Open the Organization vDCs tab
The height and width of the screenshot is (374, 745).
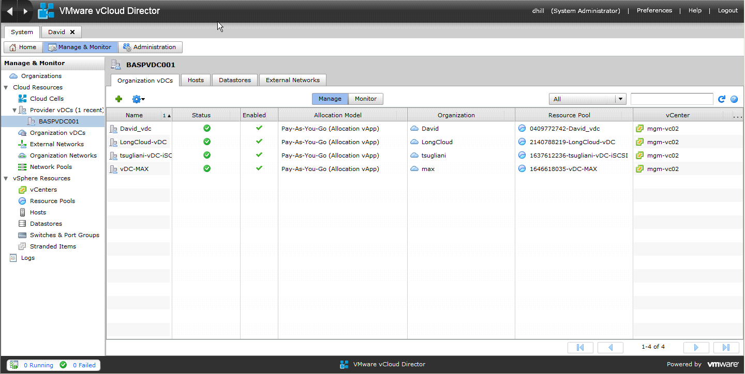[145, 80]
